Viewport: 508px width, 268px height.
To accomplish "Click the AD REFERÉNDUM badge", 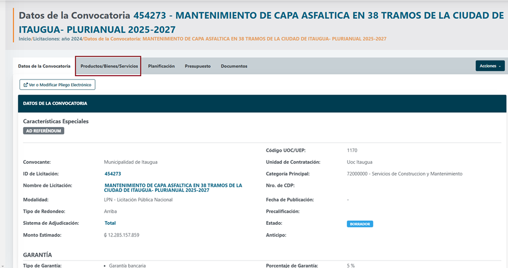I will click(x=43, y=131).
